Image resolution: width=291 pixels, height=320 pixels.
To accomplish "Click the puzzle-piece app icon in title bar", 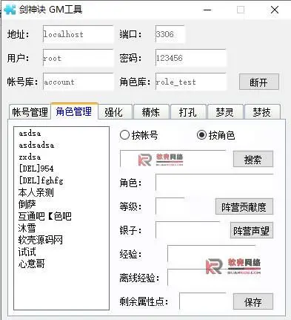I will point(10,10).
